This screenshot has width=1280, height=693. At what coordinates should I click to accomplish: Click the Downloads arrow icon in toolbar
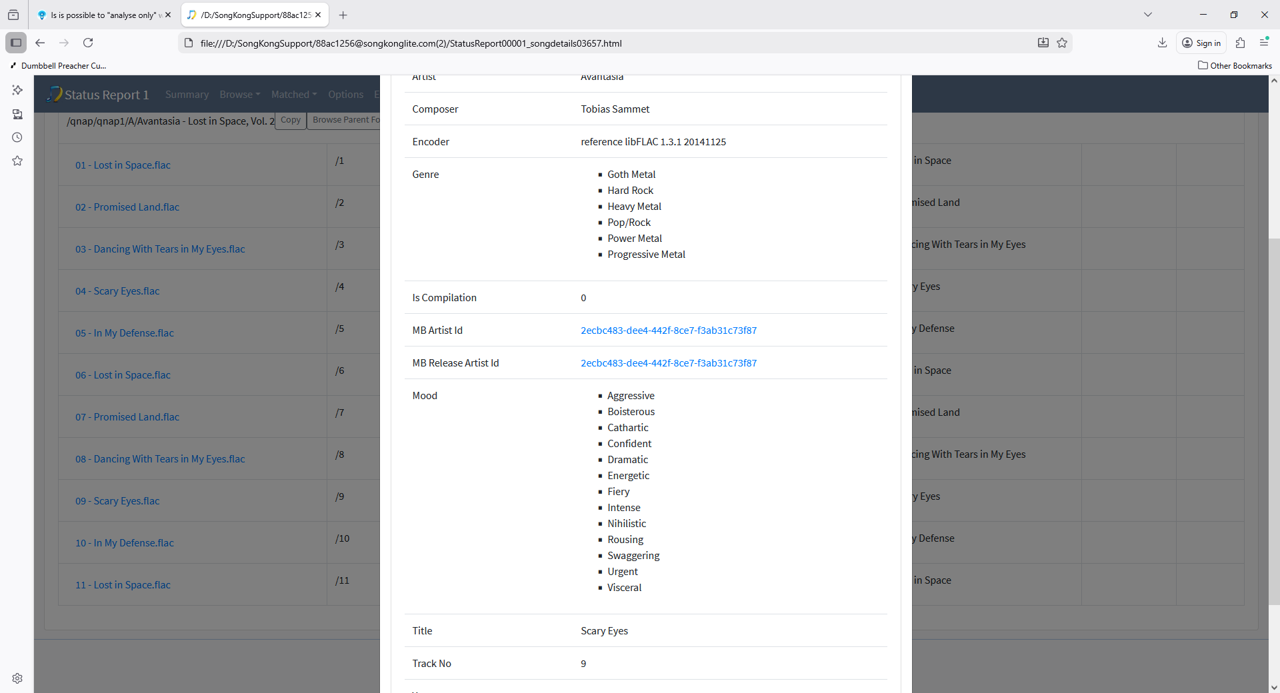(x=1162, y=43)
